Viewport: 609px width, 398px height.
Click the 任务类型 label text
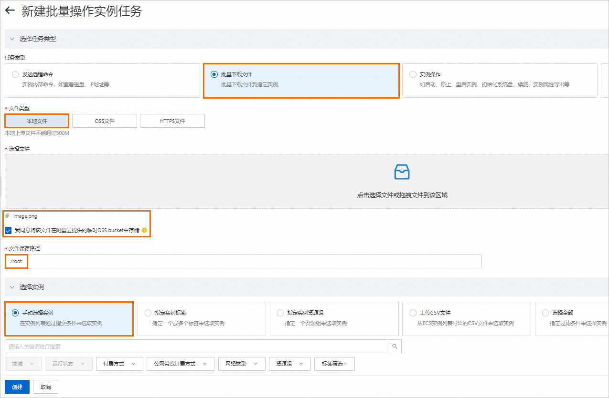point(15,58)
